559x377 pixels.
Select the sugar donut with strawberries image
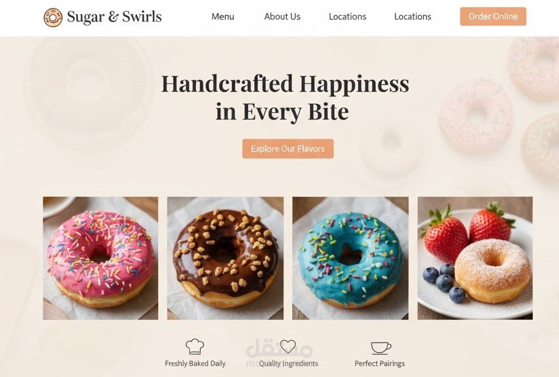coord(475,258)
